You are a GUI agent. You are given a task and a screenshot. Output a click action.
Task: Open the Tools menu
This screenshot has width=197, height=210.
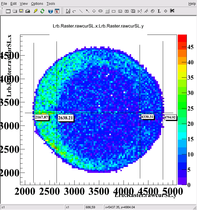(x=51, y=4)
